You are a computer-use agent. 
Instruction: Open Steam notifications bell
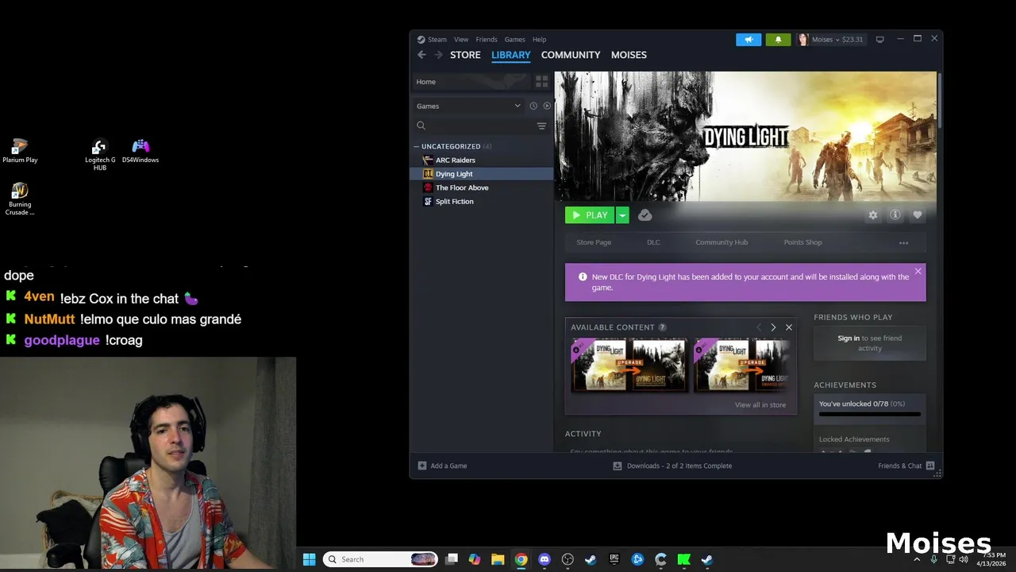coord(778,39)
